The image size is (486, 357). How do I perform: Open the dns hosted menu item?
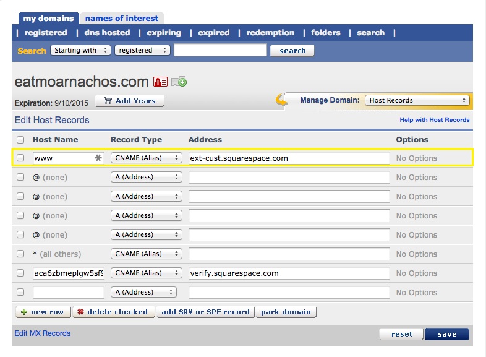[x=106, y=33]
